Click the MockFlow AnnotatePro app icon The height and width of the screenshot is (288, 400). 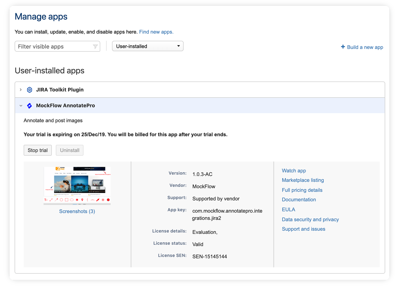pyautogui.click(x=30, y=106)
